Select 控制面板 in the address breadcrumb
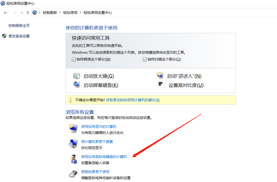This screenshot has width=277, height=182. pyautogui.click(x=50, y=13)
